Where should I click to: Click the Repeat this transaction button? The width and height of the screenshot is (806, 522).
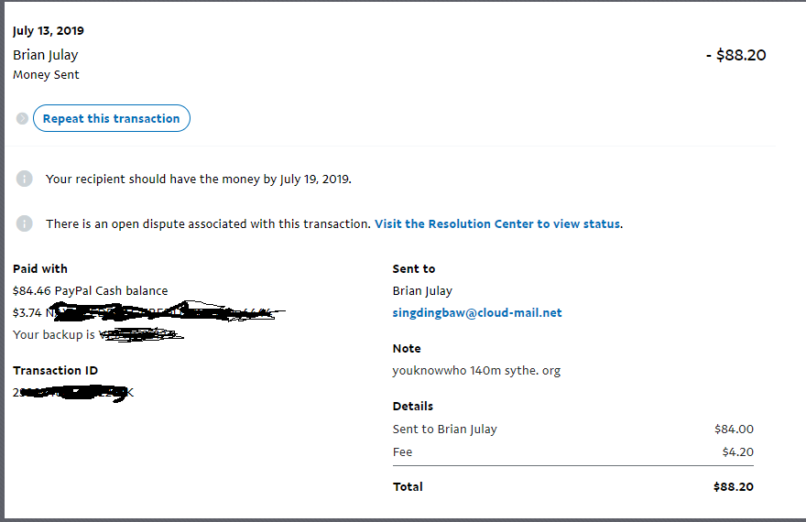tap(111, 118)
